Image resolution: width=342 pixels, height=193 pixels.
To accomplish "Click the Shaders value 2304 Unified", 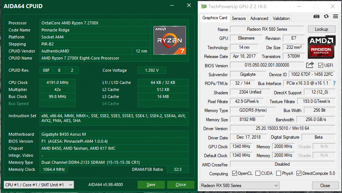I will point(250,92).
